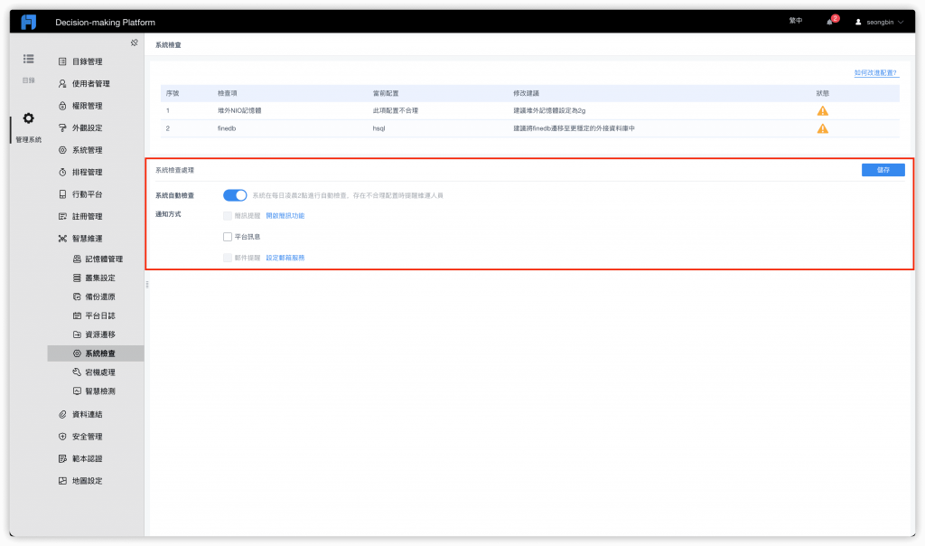Toggle the 系統自動檢查 switch
The height and width of the screenshot is (546, 925).
coord(235,195)
